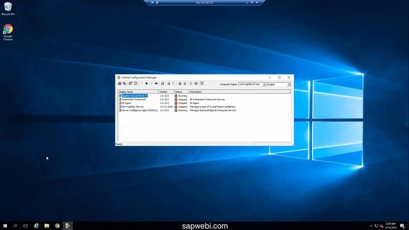This screenshot has height=230, width=409.
Task: Click the Stop button black square in toolbar
Action: (x=146, y=84)
